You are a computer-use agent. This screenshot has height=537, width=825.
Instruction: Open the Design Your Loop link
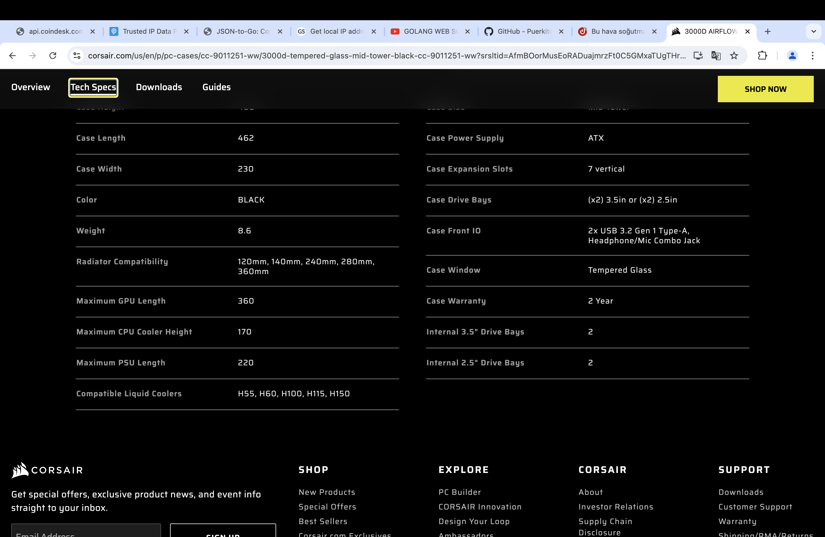(474, 521)
